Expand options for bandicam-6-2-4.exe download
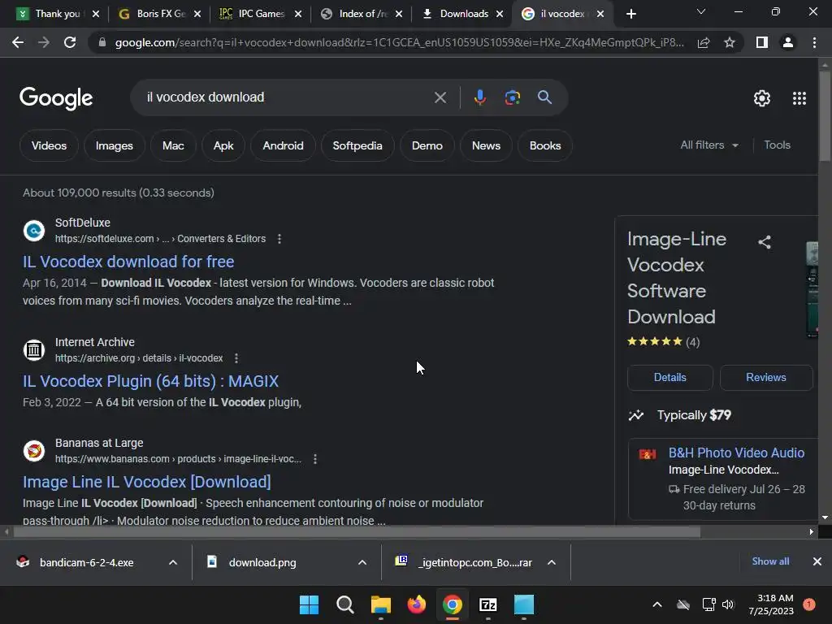The width and height of the screenshot is (832, 624). 173,562
